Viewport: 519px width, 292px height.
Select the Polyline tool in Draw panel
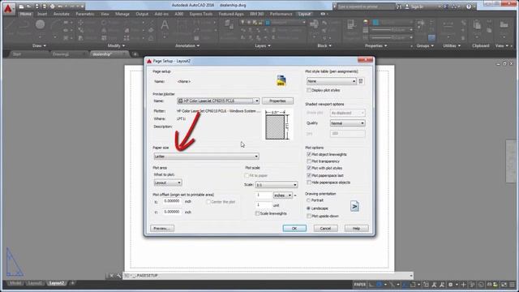24,25
